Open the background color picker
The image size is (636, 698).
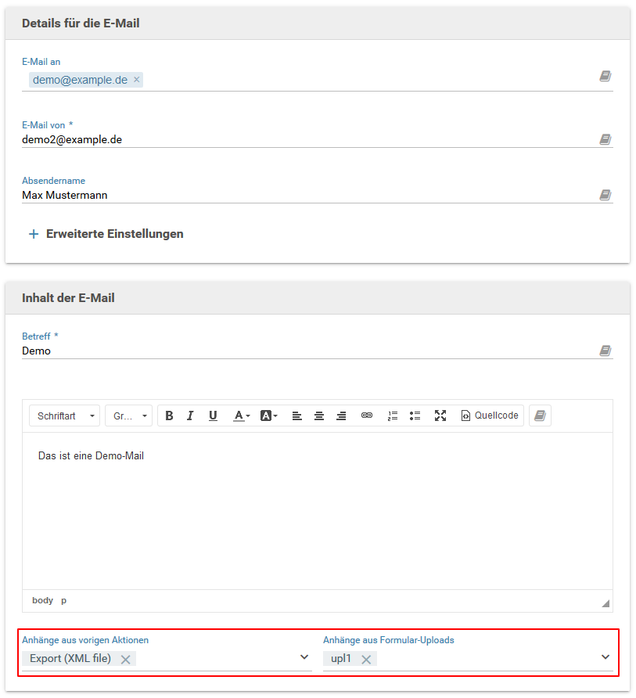(268, 416)
